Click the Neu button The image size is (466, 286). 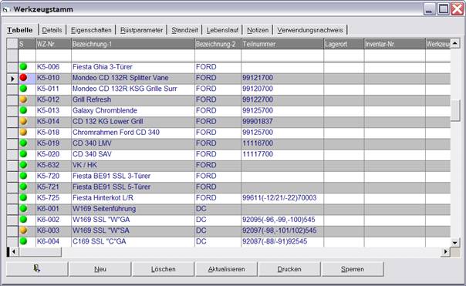[100, 269]
